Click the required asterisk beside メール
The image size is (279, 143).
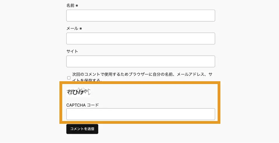point(81,29)
